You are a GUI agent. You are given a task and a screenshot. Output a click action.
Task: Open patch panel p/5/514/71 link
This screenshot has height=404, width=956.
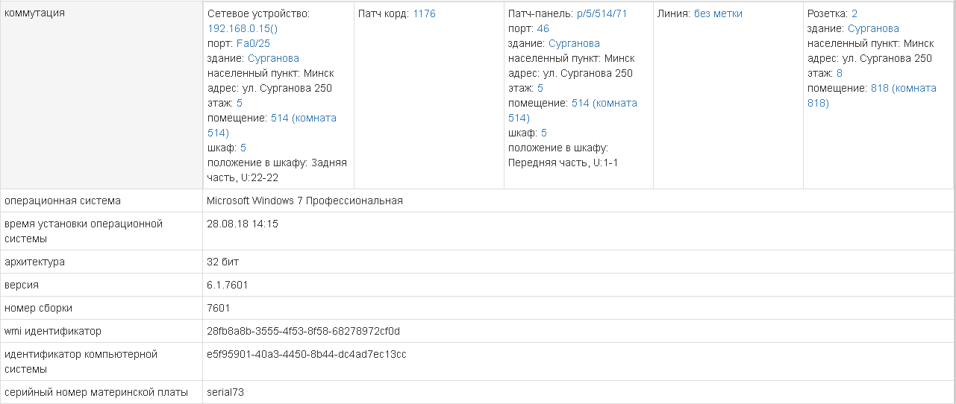click(x=602, y=13)
